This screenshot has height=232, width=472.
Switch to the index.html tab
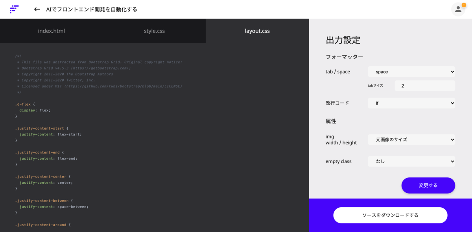click(x=52, y=31)
